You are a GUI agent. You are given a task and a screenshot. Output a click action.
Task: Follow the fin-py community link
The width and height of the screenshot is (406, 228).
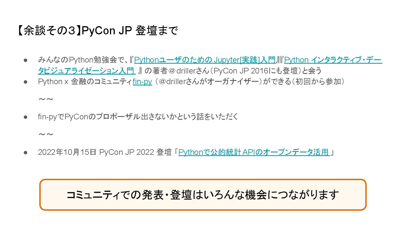click(x=142, y=82)
